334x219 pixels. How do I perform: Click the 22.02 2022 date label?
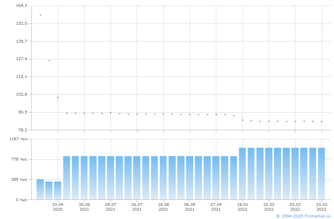coord(269,207)
